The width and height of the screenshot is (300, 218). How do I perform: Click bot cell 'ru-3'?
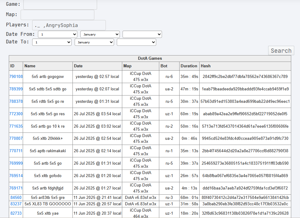point(169,198)
